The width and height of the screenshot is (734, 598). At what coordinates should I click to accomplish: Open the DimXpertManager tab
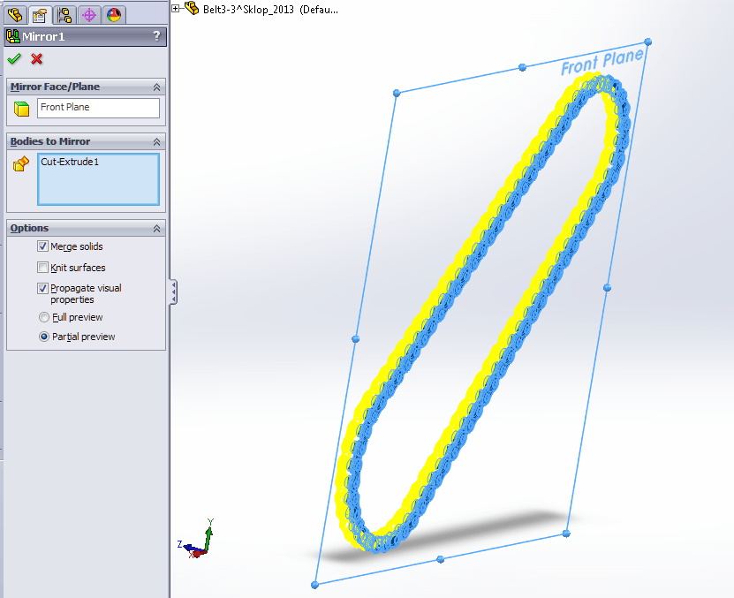tap(88, 15)
